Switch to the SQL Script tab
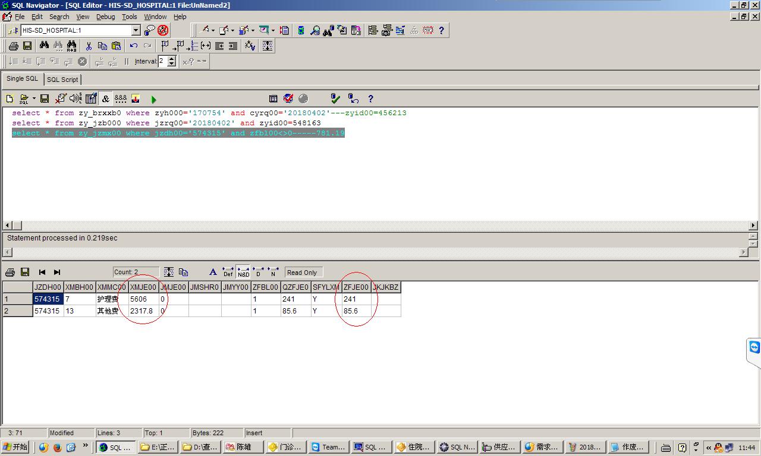The image size is (761, 456). (62, 80)
